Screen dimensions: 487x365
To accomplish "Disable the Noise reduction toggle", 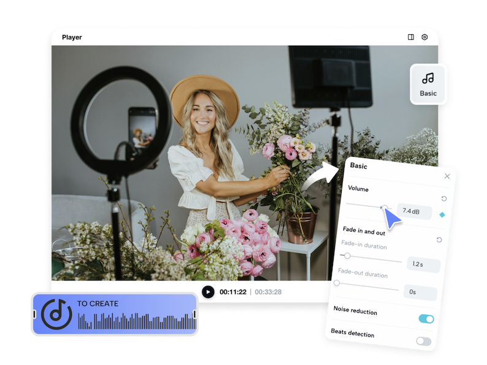I will (x=426, y=318).
